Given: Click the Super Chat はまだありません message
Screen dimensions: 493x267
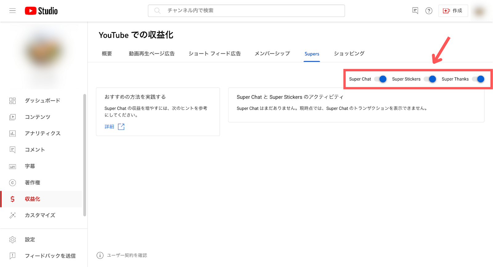Looking at the screenshot, I should click(332, 108).
